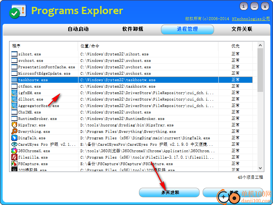Click the taskhostw.exe selected row icon
273x205 pixels.
click(14, 80)
